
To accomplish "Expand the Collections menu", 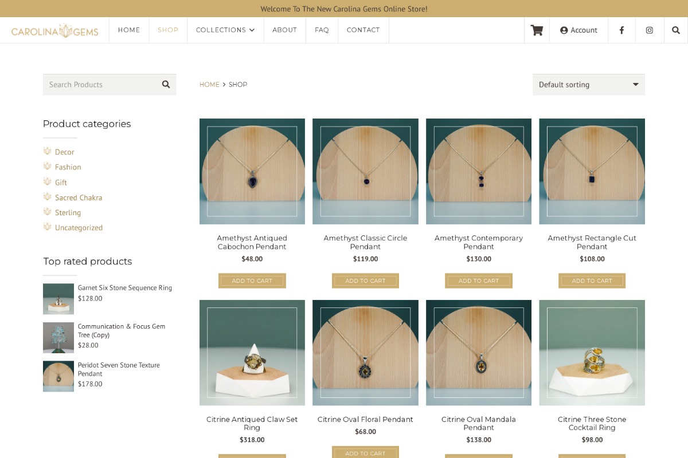I will coord(225,30).
